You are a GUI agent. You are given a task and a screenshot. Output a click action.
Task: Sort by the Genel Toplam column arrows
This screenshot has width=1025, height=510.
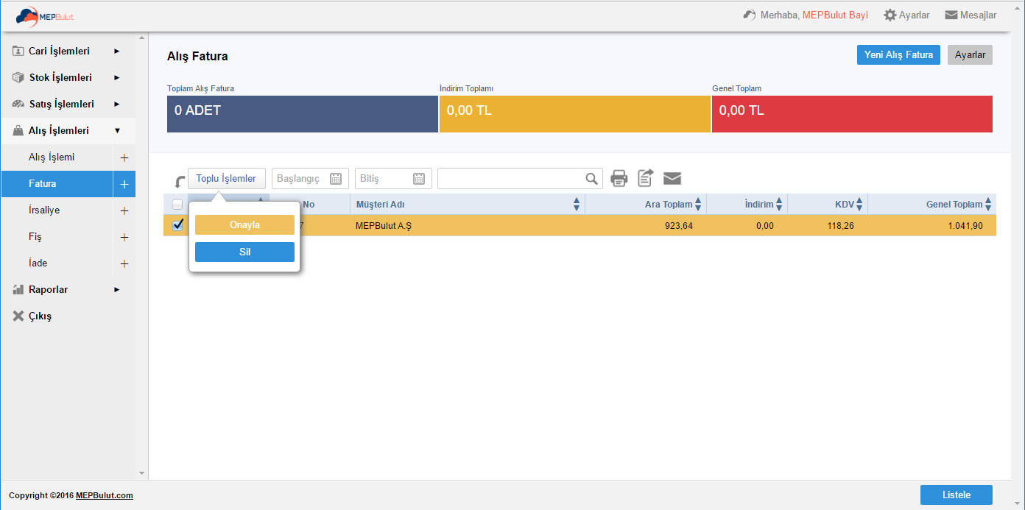(x=988, y=205)
